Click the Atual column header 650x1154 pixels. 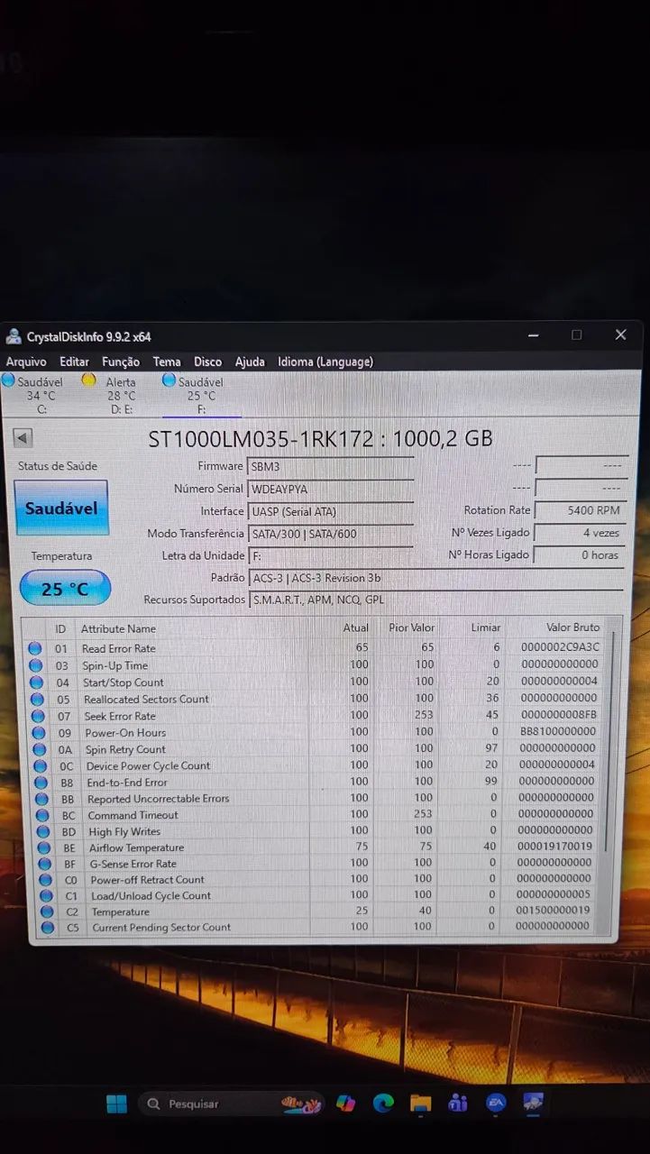click(356, 627)
